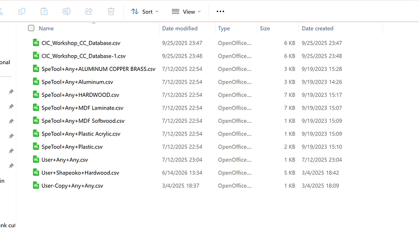Click the Copy icon in toolbar

coord(22,11)
